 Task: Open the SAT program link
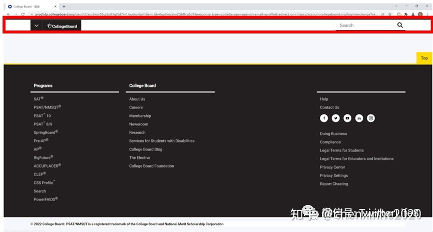[x=39, y=99]
